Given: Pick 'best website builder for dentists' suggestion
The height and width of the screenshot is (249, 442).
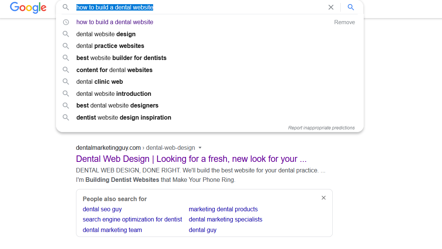Looking at the screenshot, I should (121, 58).
